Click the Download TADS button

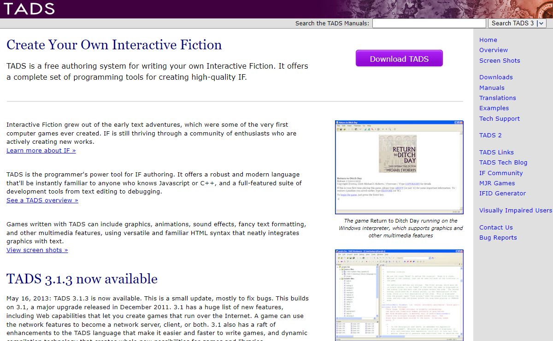point(399,59)
